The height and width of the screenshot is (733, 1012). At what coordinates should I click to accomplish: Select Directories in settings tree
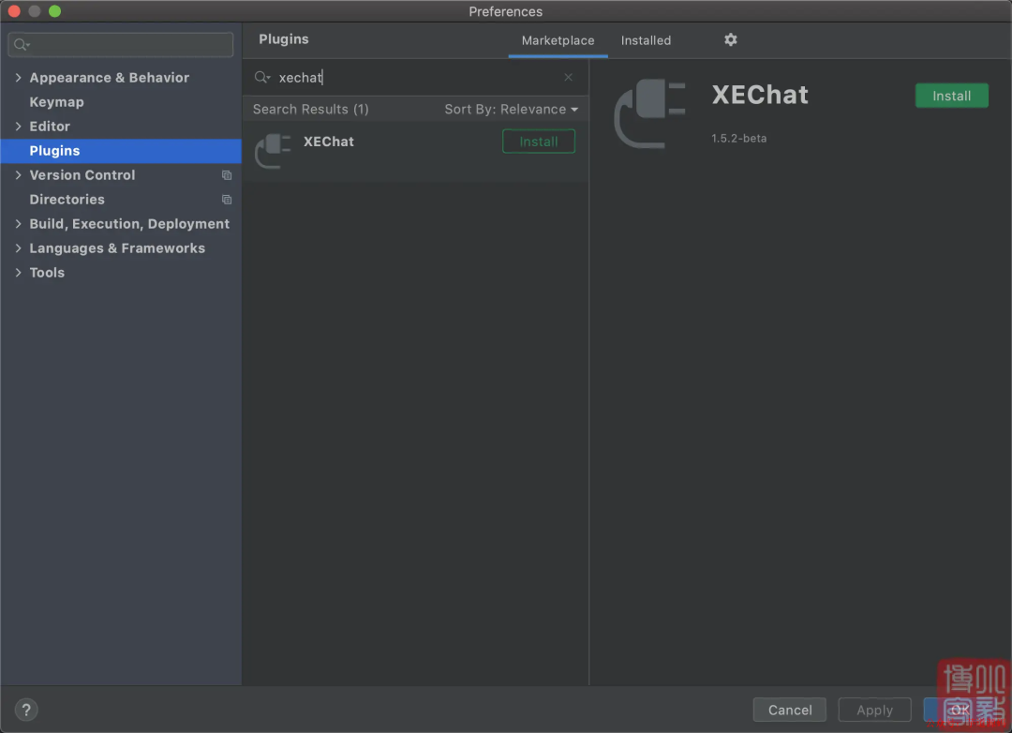coord(67,200)
